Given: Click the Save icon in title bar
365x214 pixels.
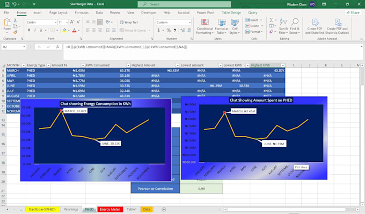Looking at the screenshot, I should 7,4.
